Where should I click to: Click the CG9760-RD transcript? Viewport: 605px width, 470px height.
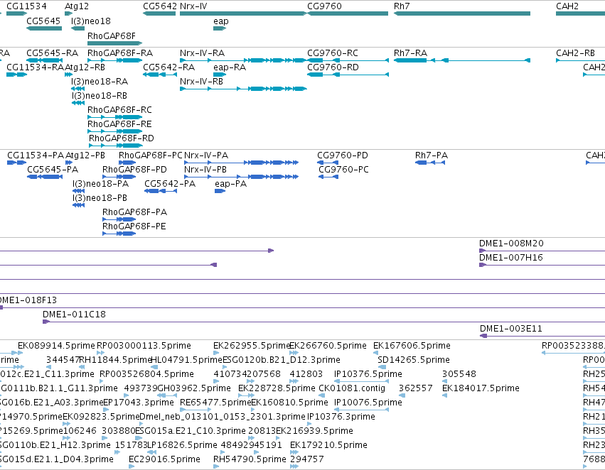tap(348, 75)
